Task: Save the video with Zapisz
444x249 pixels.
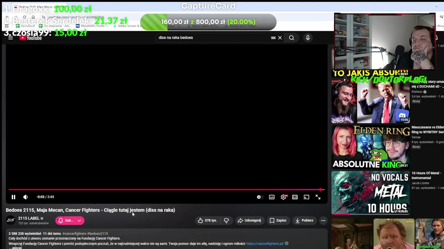Action: pos(278,220)
